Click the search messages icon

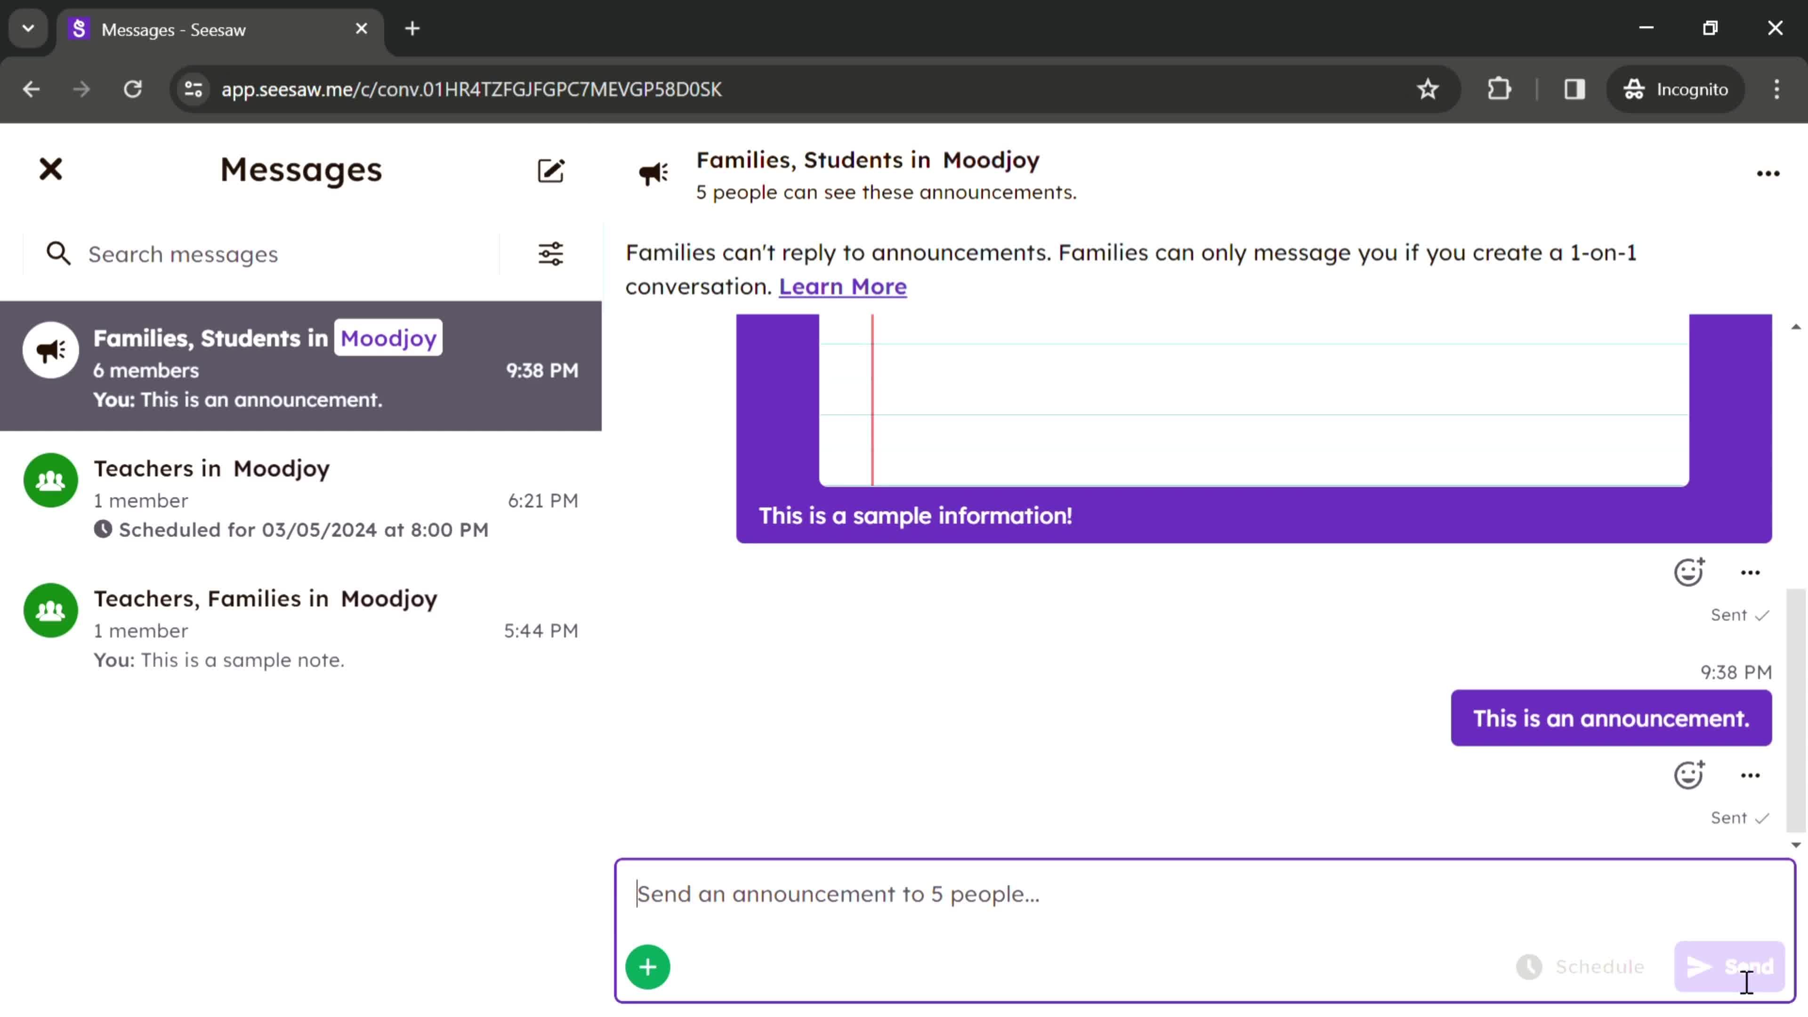coord(58,253)
